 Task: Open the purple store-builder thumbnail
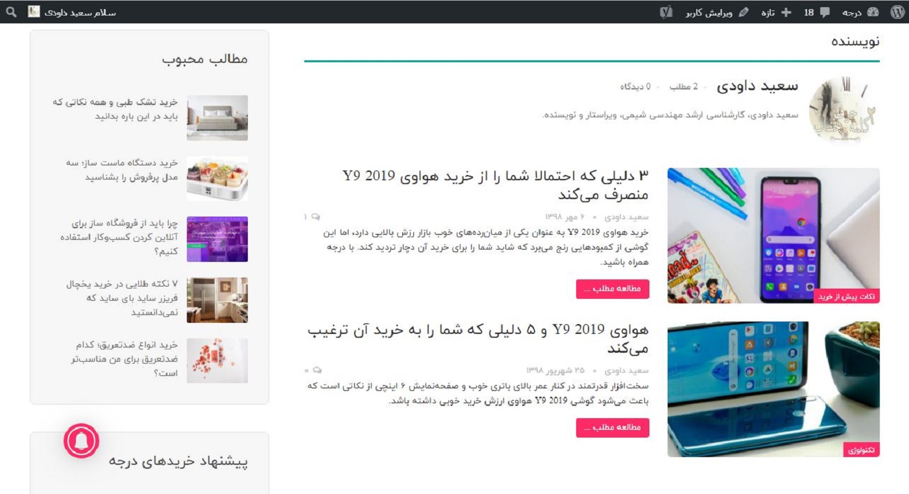(x=217, y=239)
